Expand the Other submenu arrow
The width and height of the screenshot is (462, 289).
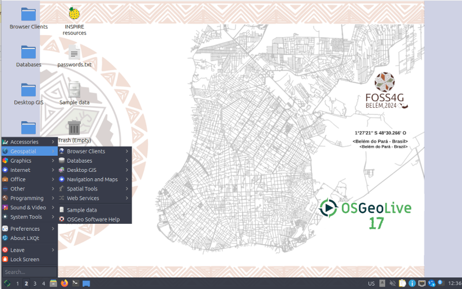tap(53, 189)
